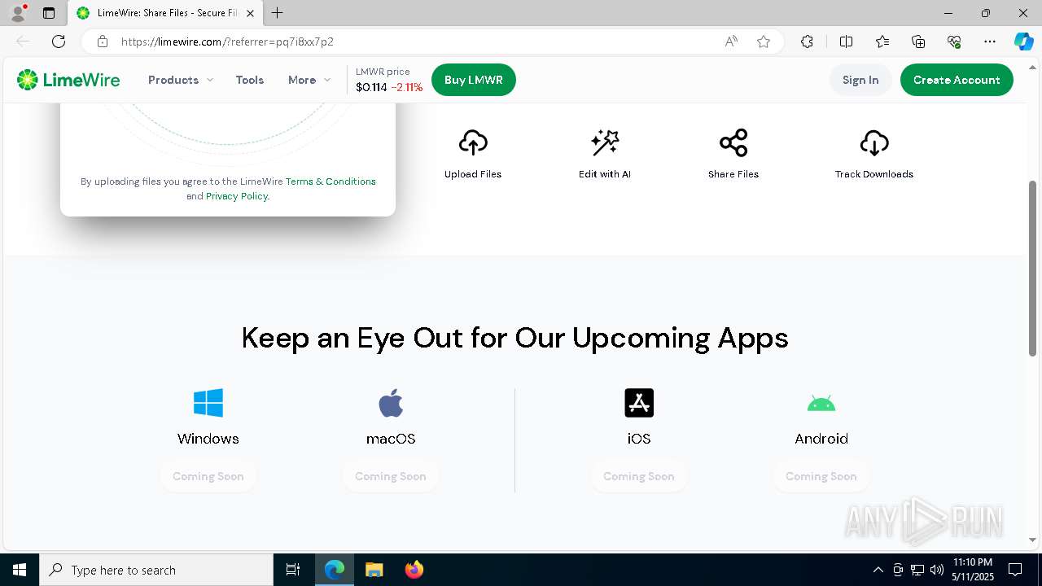The width and height of the screenshot is (1042, 586).
Task: Open browser Extensions icon
Action: (807, 42)
